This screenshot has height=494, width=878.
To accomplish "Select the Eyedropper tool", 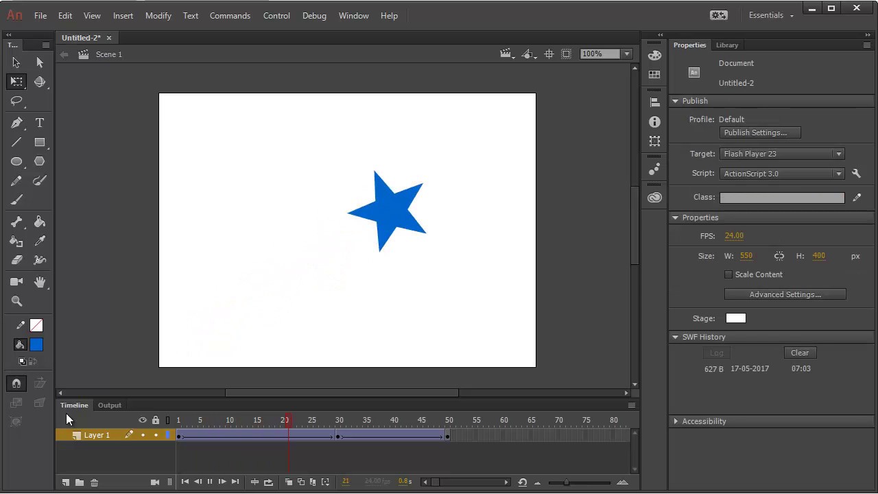I will (x=40, y=241).
